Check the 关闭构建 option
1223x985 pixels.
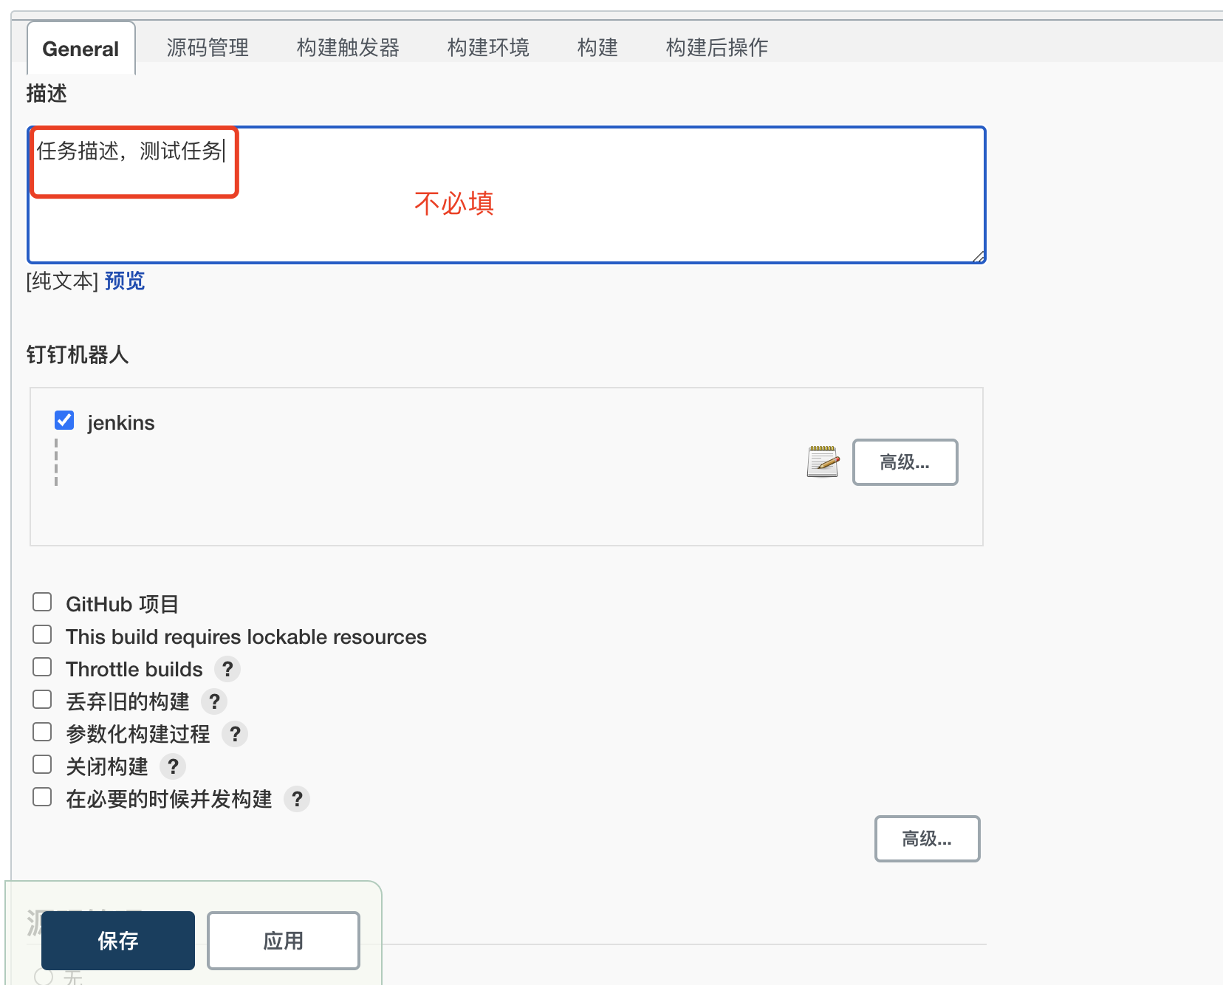tap(42, 764)
